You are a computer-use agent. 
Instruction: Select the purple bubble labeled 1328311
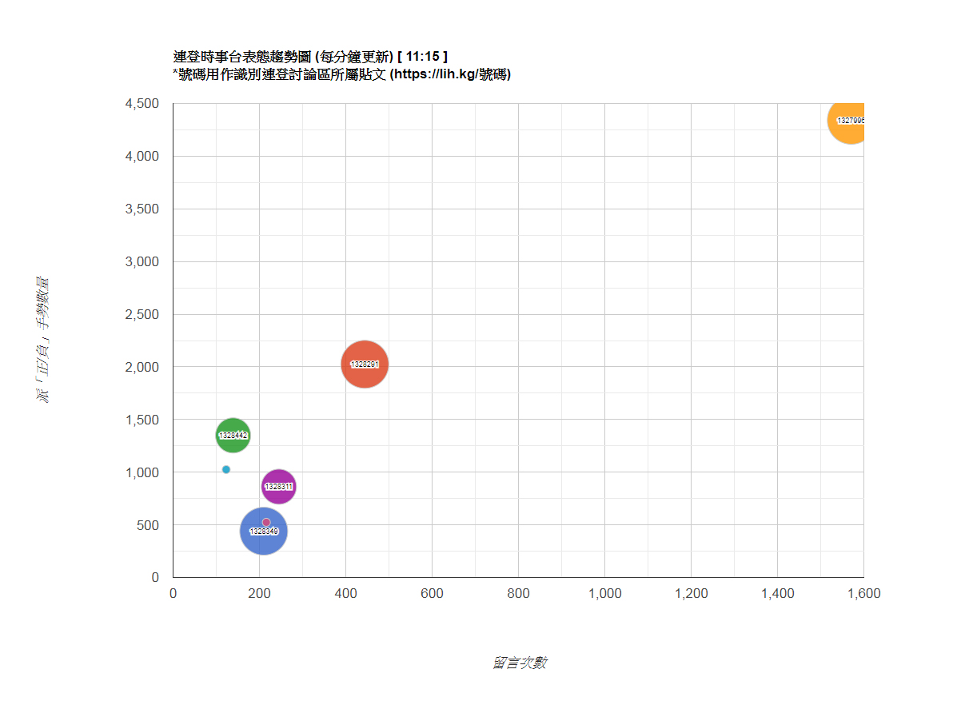(278, 487)
